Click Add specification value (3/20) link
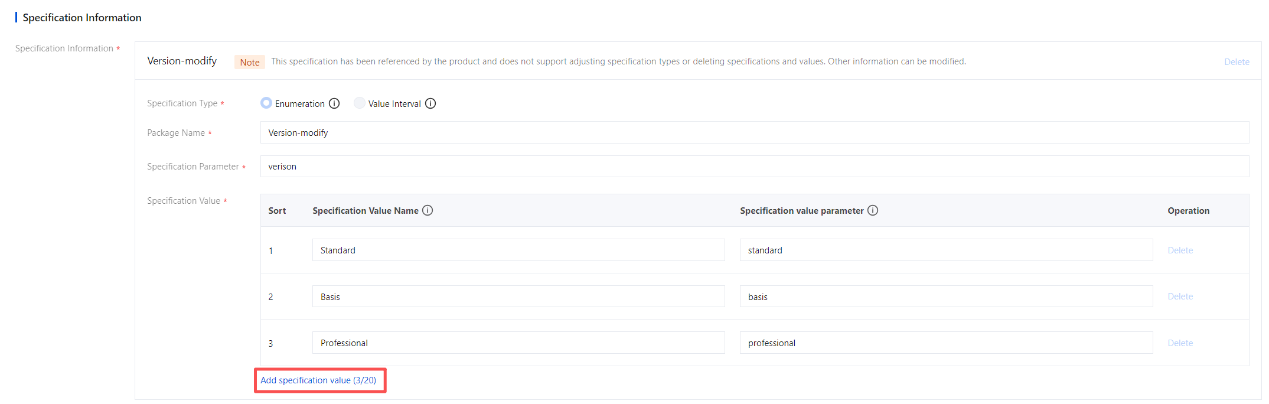This screenshot has width=1269, height=404. click(x=318, y=380)
